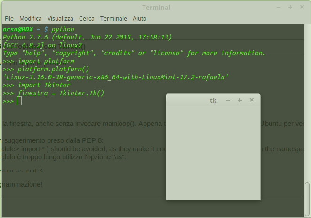Image resolution: width=311 pixels, height=218 pixels.
Task: Minimize the tk window
Action: point(228,100)
